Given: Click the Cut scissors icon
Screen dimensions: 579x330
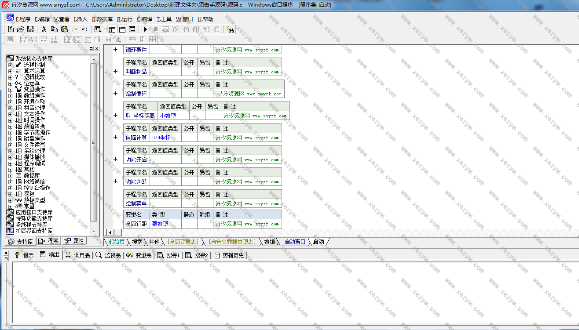Looking at the screenshot, I should (x=44, y=29).
